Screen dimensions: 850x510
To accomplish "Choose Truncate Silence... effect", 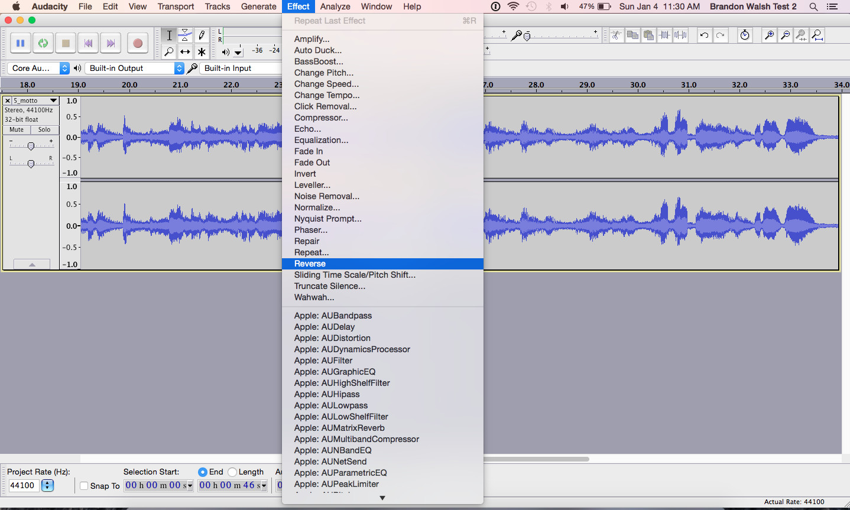I will (x=382, y=286).
